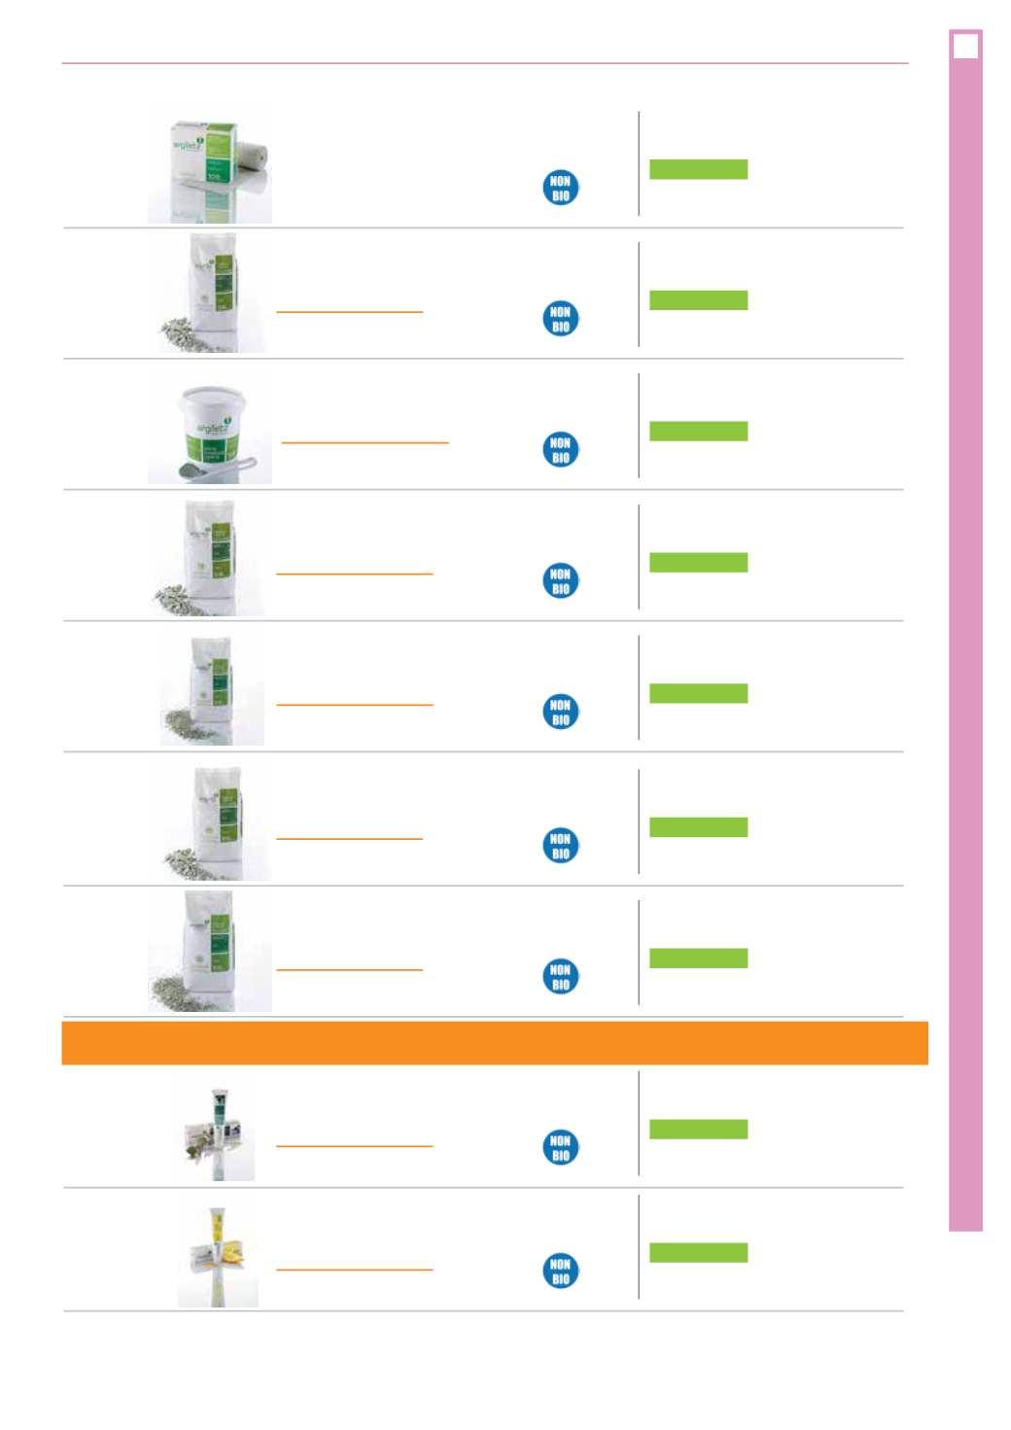
Task: Click the NON BIO badge beside the Argiletz box with roll
Action: [x=560, y=188]
